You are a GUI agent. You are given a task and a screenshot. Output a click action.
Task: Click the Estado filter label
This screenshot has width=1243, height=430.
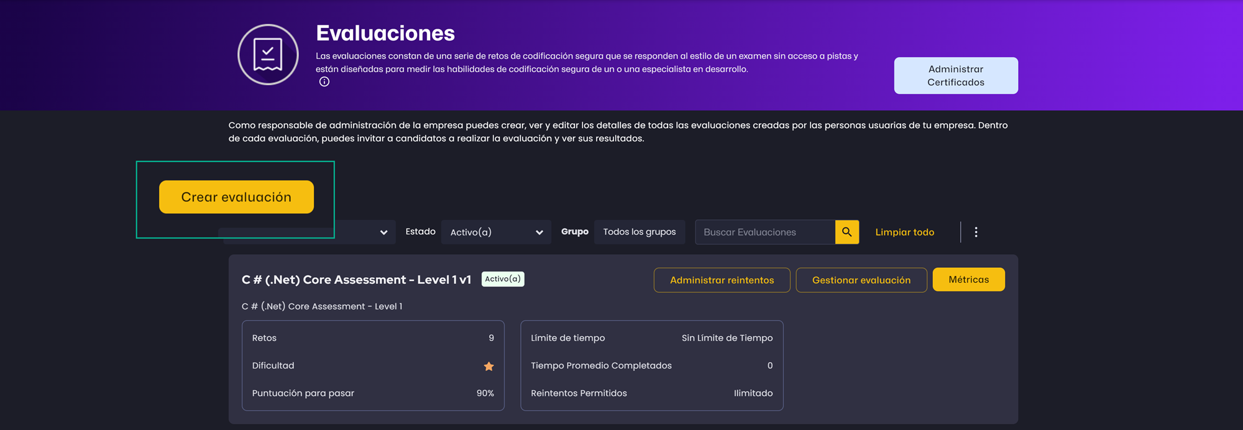point(421,231)
